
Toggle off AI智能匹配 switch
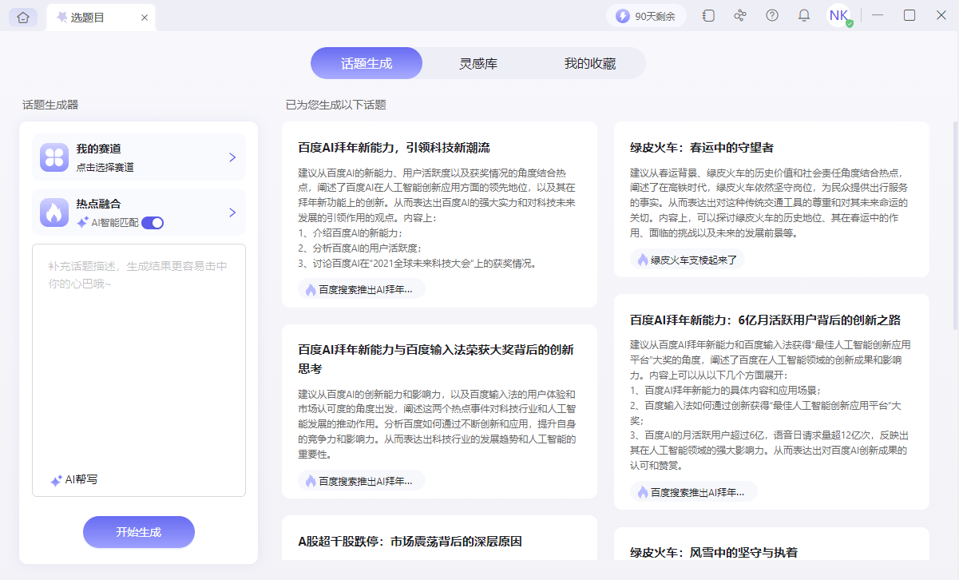point(151,224)
